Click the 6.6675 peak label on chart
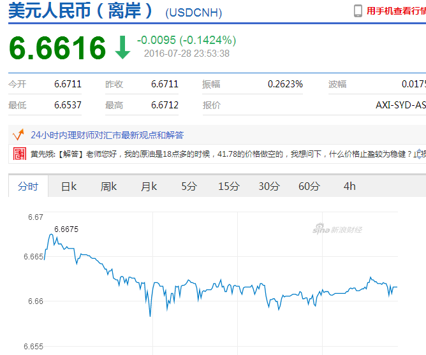This screenshot has width=426, height=355. (66, 229)
